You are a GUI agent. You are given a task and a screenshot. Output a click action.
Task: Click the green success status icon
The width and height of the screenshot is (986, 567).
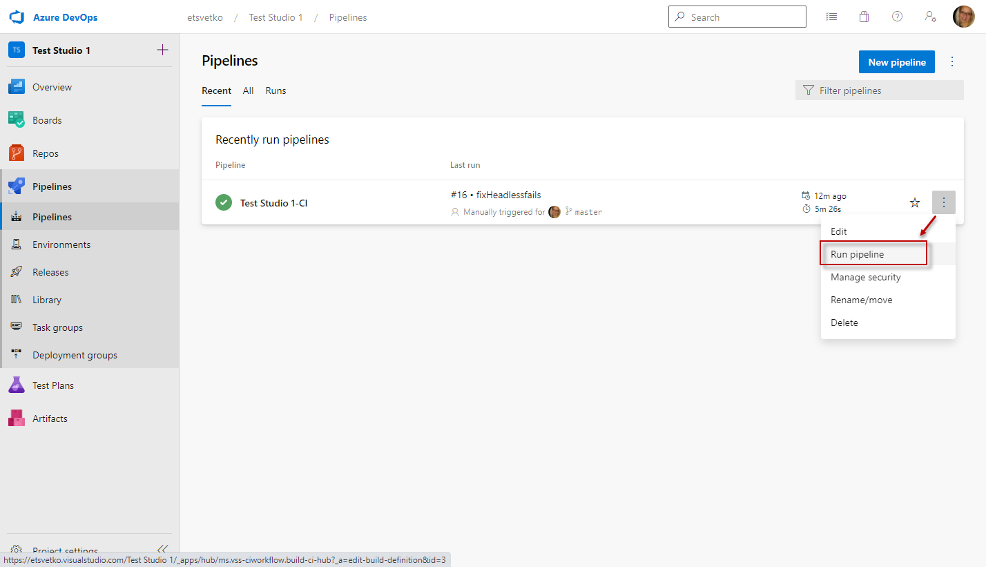tap(224, 202)
